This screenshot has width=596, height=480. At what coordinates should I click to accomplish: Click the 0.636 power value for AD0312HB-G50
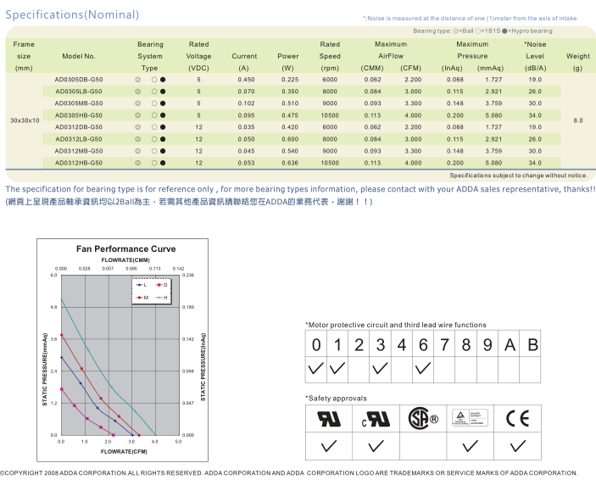click(290, 163)
